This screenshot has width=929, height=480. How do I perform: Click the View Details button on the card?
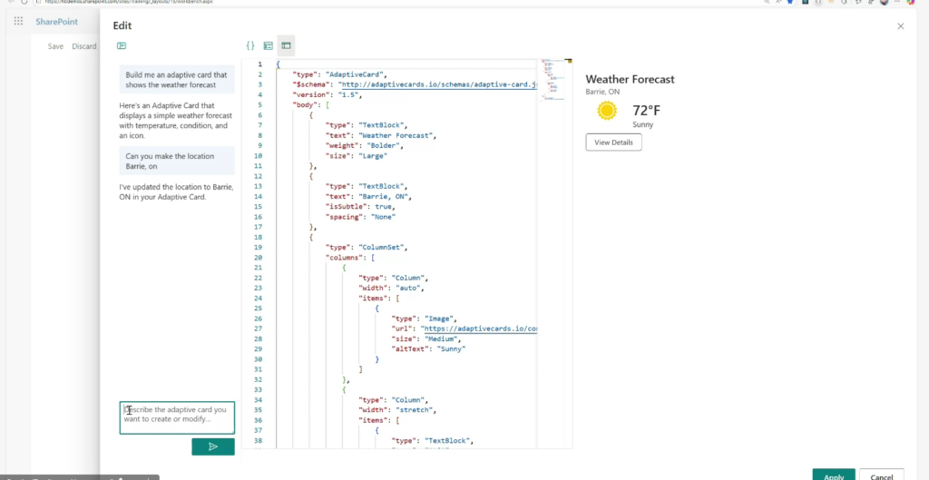click(x=614, y=142)
